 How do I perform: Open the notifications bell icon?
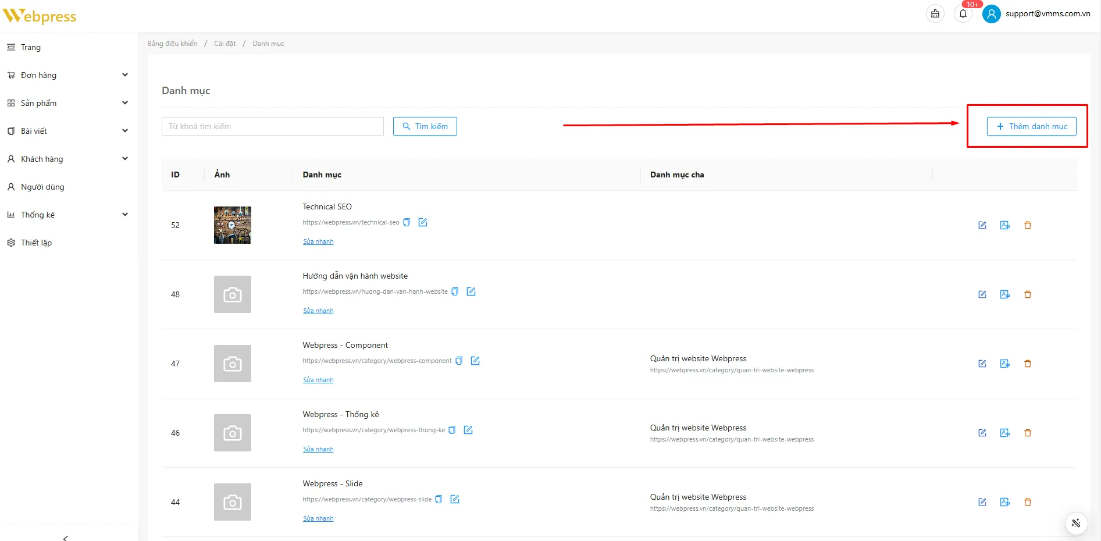pos(963,13)
